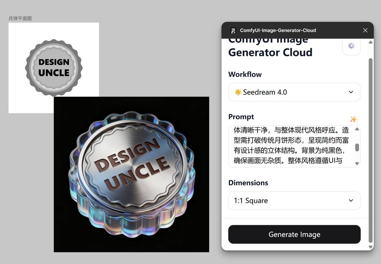Click the plugin logo in the title bar
This screenshot has height=264, width=381.
[233, 31]
